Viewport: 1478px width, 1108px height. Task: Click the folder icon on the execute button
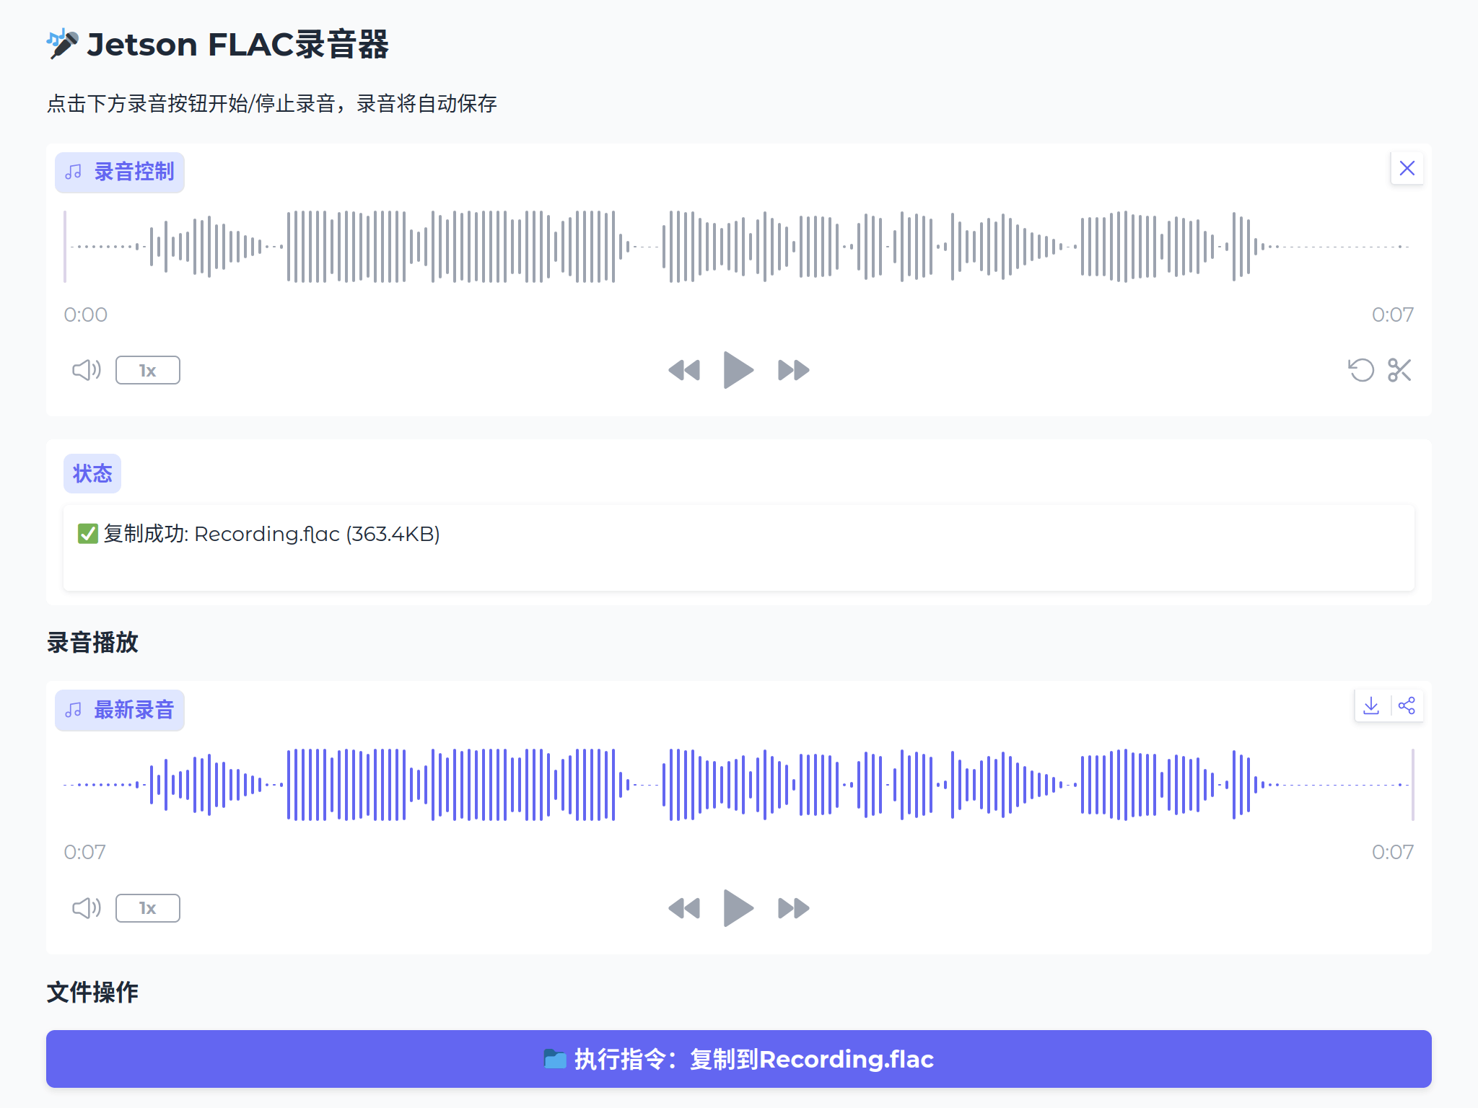555,1059
